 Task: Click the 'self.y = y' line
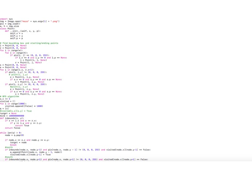click(x=16, y=36)
